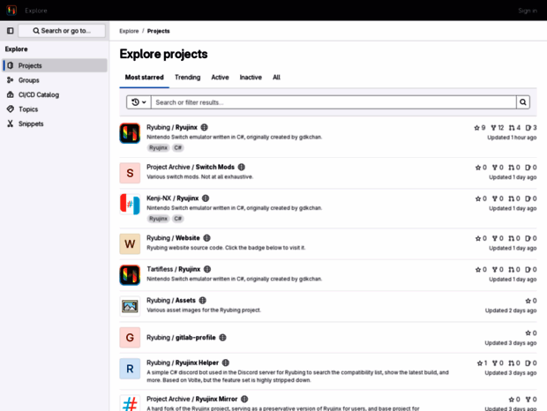The width and height of the screenshot is (547, 411).
Task: Click the C# tag under Kenji-NX / Ryujinx
Action: pyautogui.click(x=178, y=219)
